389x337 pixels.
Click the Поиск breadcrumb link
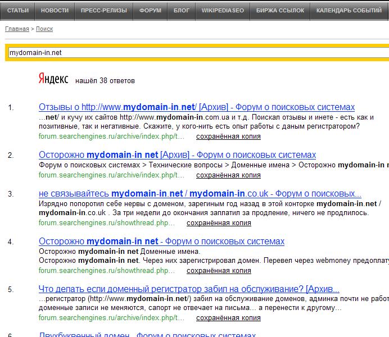click(x=44, y=29)
